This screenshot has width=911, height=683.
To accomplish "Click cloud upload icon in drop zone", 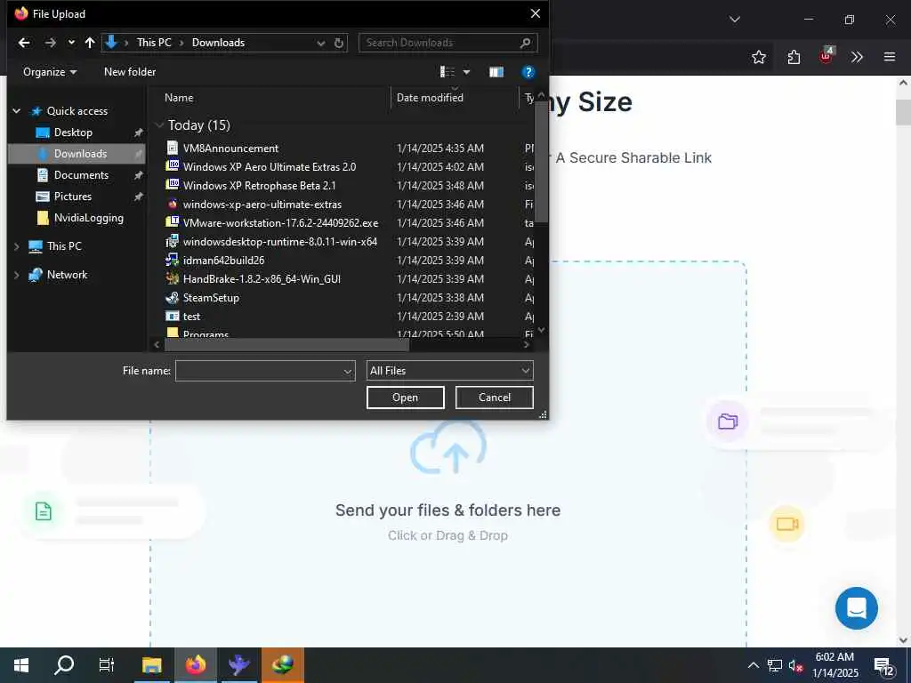I will pyautogui.click(x=448, y=447).
